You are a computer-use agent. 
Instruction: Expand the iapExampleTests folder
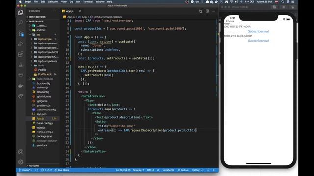point(48,61)
